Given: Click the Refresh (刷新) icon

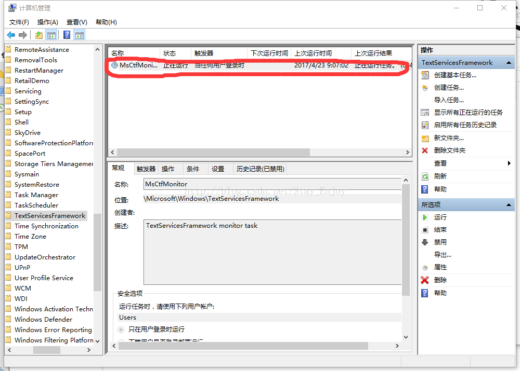Looking at the screenshot, I should 425,176.
